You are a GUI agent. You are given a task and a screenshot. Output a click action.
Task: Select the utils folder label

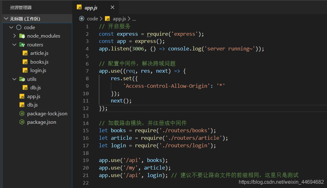click(x=32, y=79)
